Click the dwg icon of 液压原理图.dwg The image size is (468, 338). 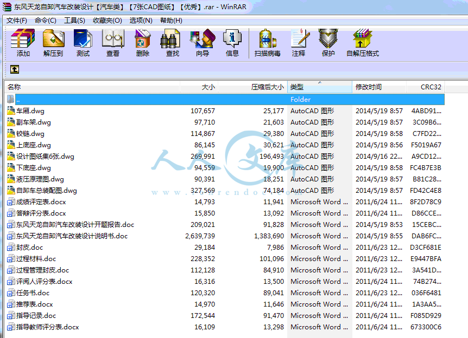coord(11,179)
